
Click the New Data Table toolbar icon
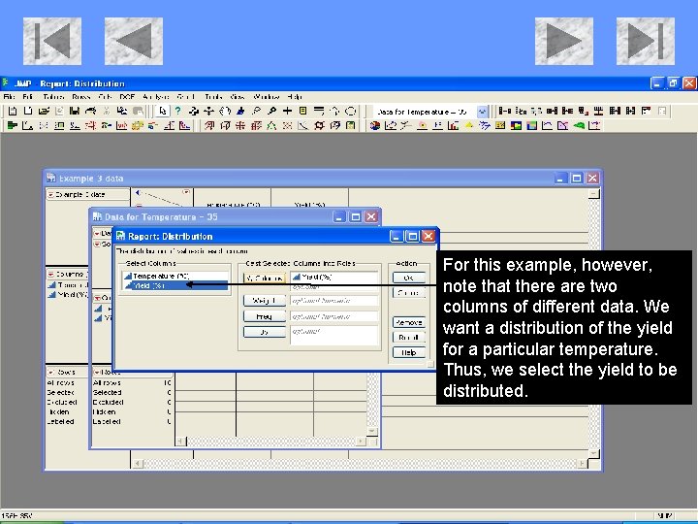[13, 111]
